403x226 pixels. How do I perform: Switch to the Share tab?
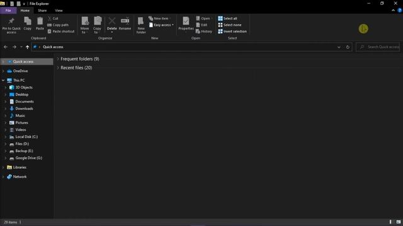click(42, 11)
